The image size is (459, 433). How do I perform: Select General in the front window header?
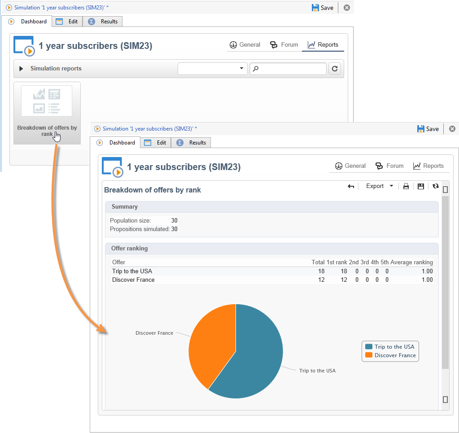point(350,166)
